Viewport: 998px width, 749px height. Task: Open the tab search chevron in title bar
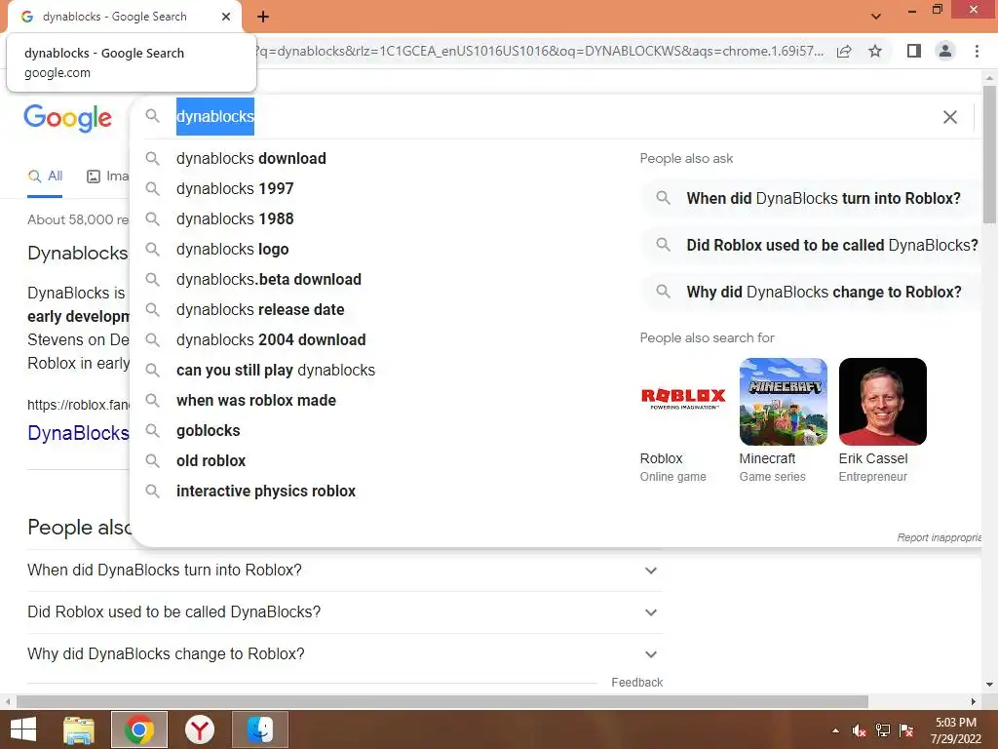point(876,17)
